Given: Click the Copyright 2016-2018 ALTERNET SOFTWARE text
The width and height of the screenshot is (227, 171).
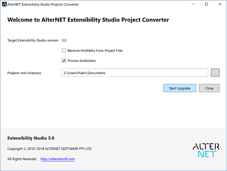Looking at the screenshot, I should coord(49,149).
